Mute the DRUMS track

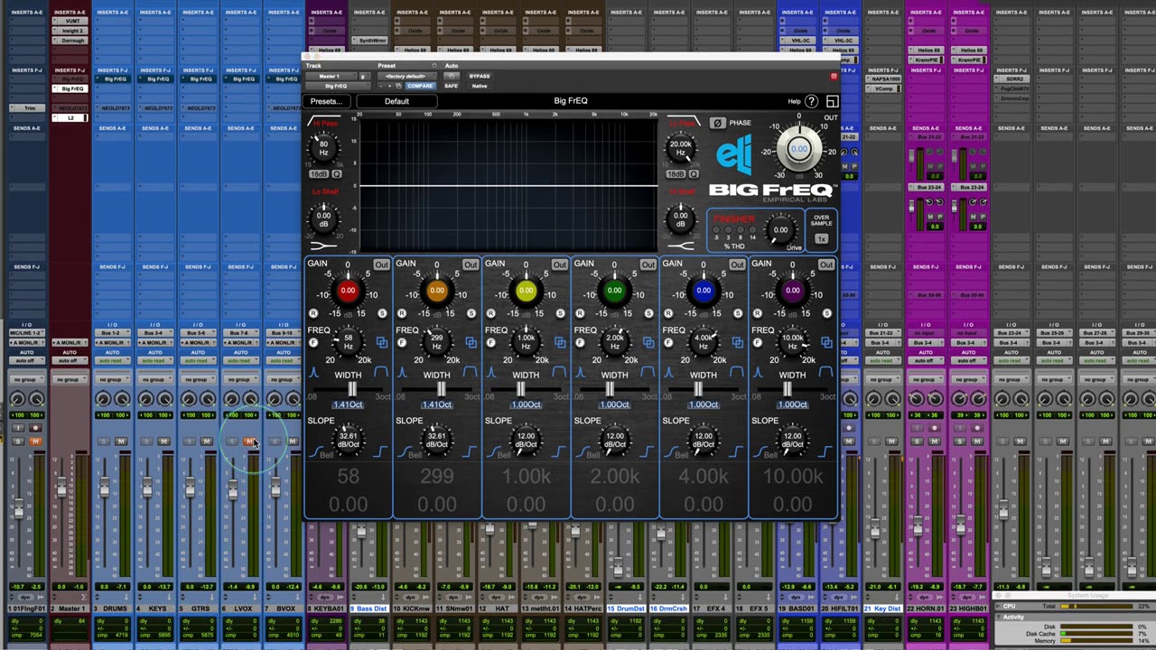[x=121, y=441]
